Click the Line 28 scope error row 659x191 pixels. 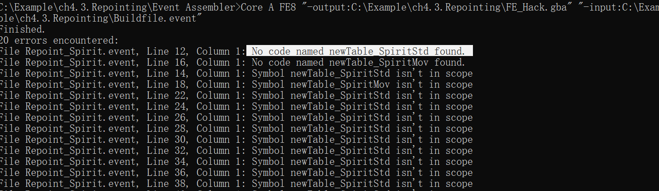coord(236,129)
